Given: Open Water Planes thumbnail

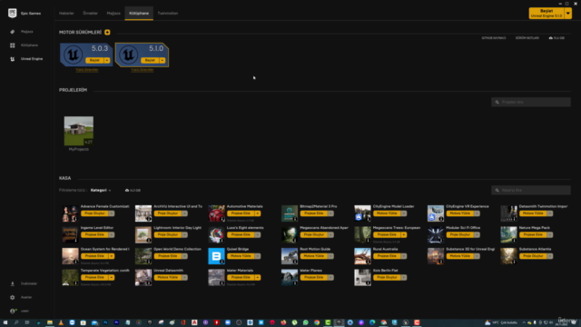Looking at the screenshot, I should point(290,277).
